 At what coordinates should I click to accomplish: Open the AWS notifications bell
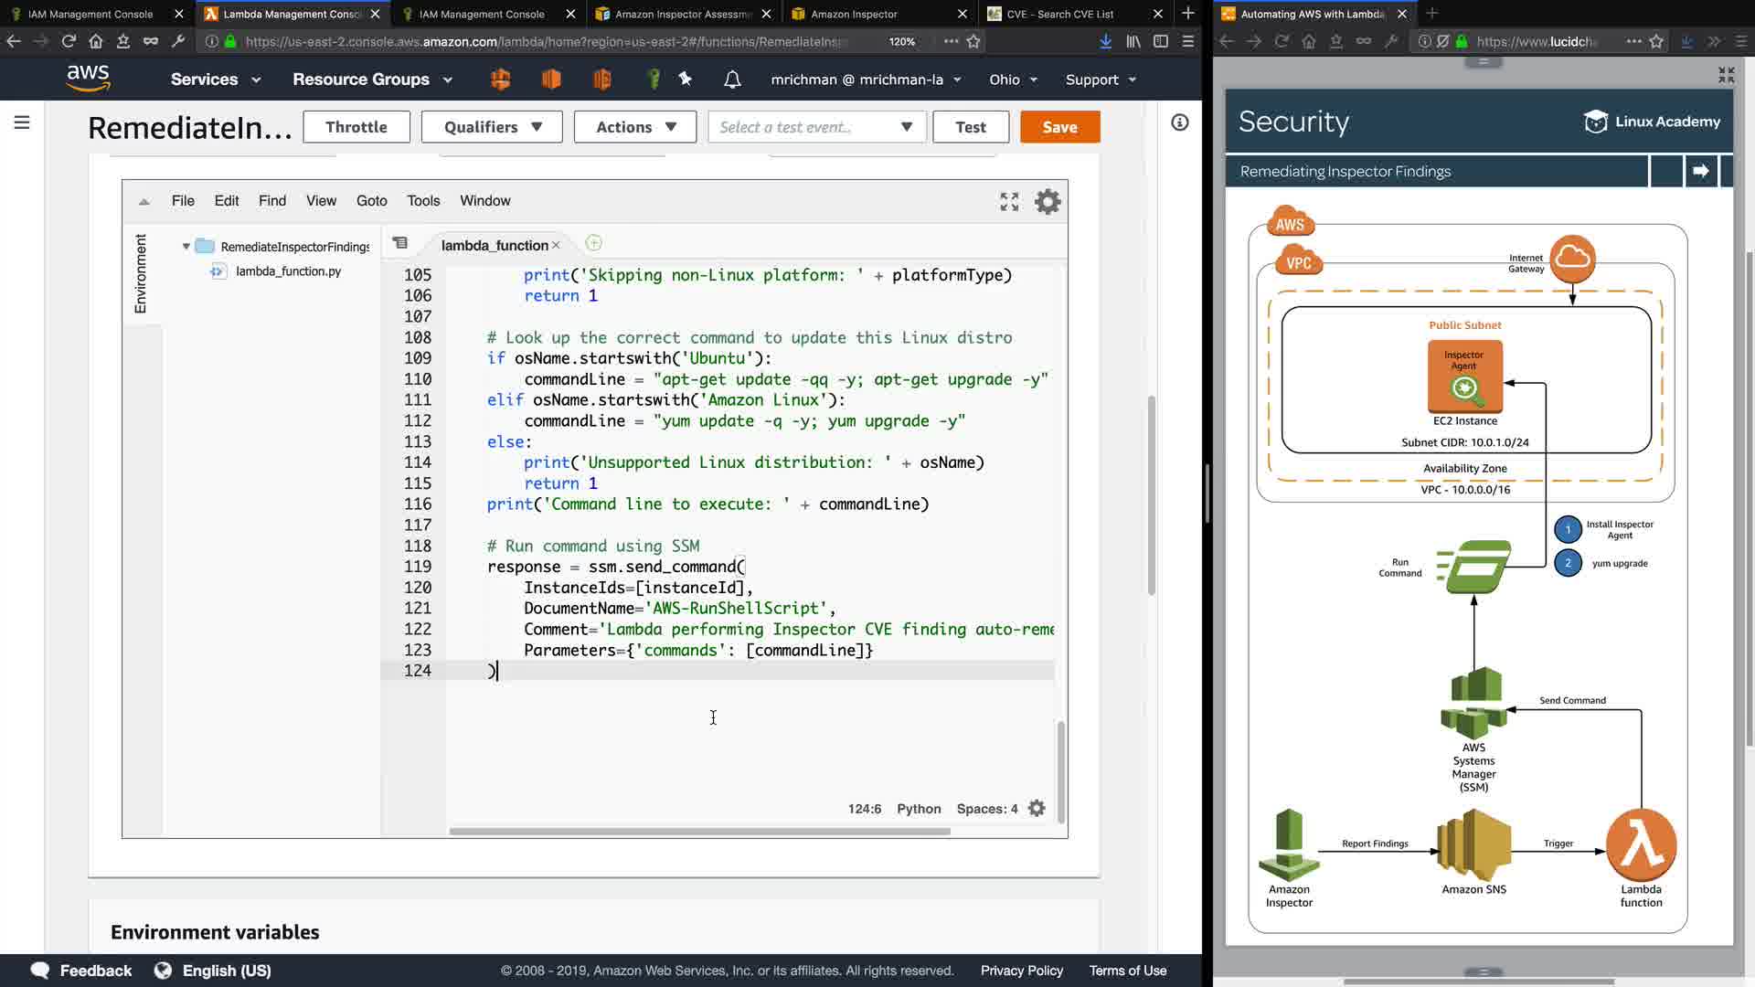coord(732,80)
